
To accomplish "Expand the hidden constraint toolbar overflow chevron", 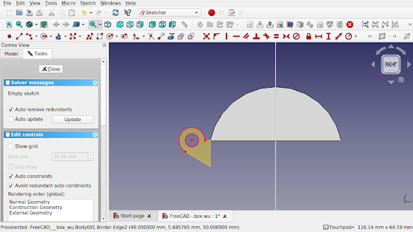I will [370, 36].
